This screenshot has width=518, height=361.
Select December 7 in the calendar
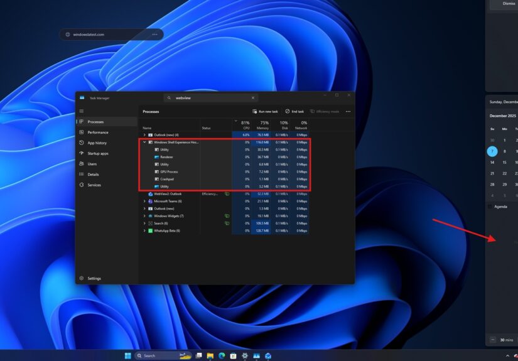492,151
